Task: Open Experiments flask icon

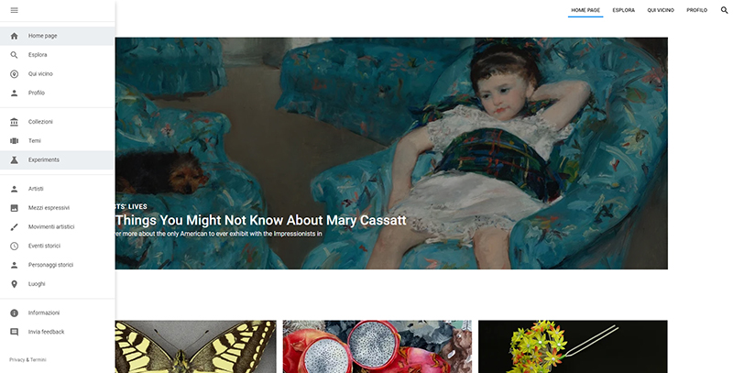Action: pos(14,159)
